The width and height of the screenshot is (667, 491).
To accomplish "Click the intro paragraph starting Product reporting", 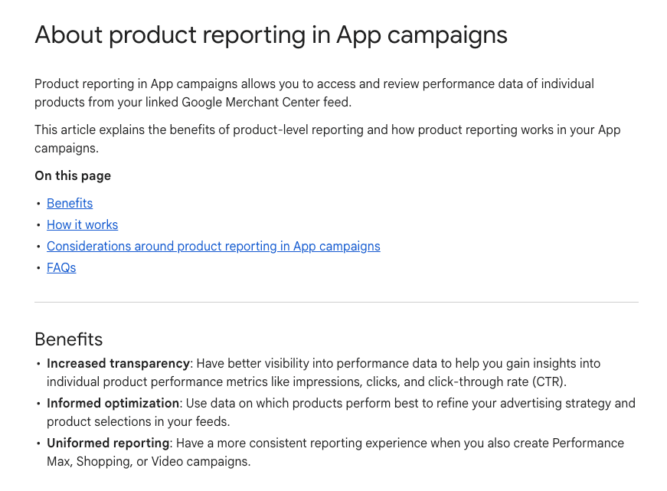I will pyautogui.click(x=315, y=93).
